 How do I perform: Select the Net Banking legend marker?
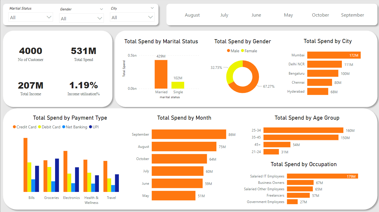64,127
